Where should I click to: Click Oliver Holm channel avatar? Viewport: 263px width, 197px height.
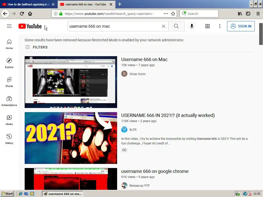pyautogui.click(x=124, y=74)
